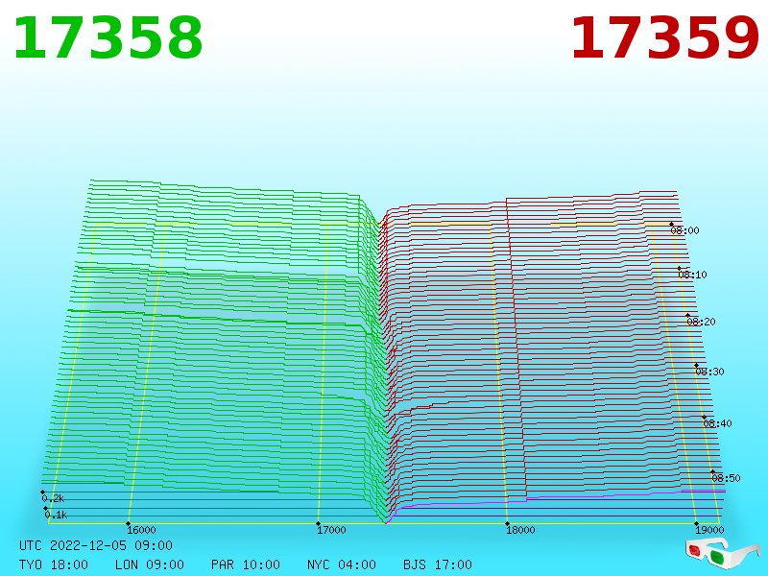The width and height of the screenshot is (768, 576).
Task: Click the UTC 2022-12-05 09:00 timestamp
Action: (96, 545)
